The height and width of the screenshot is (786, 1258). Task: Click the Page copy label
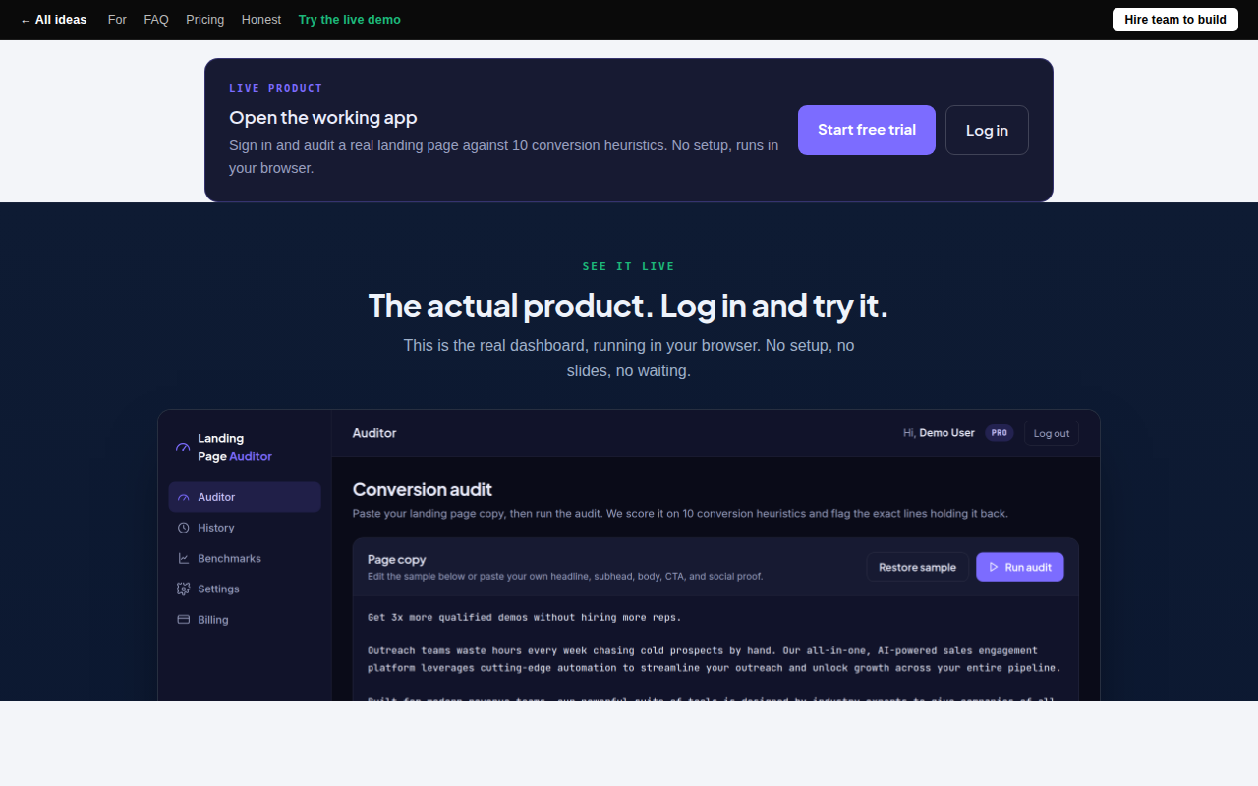(397, 559)
